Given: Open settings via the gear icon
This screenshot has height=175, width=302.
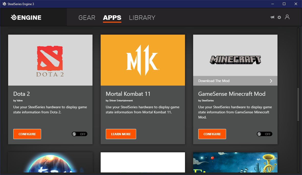Looking at the screenshot, I should click(279, 17).
